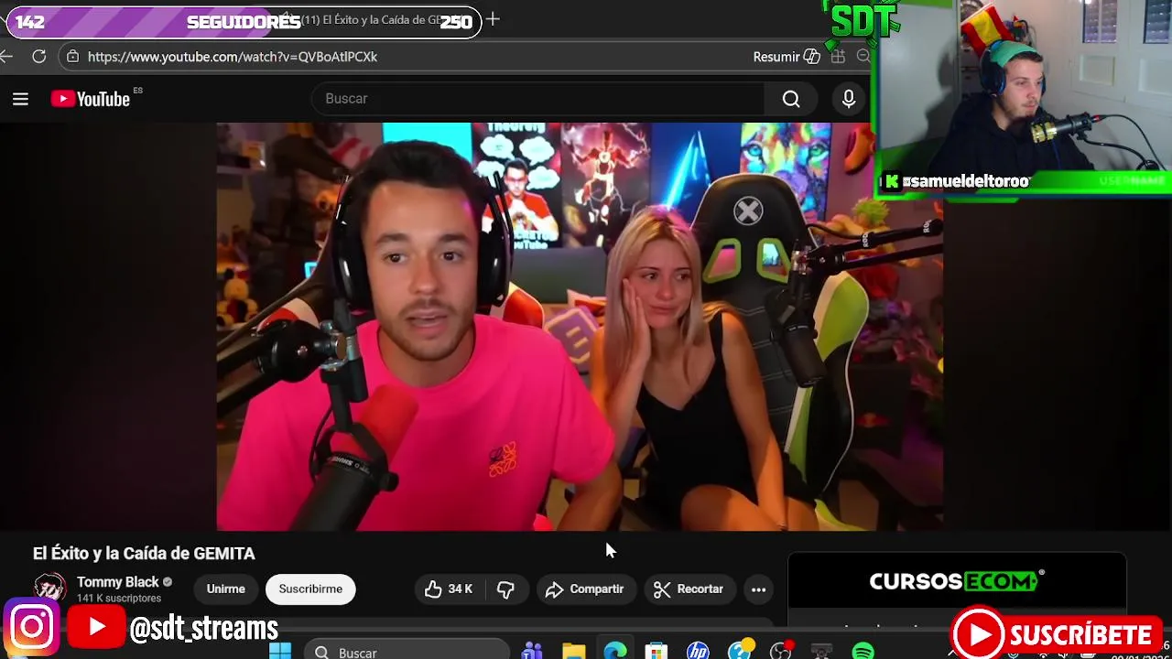Click the search magnifier button on YouTube
This screenshot has height=659, width=1172.
click(x=791, y=99)
